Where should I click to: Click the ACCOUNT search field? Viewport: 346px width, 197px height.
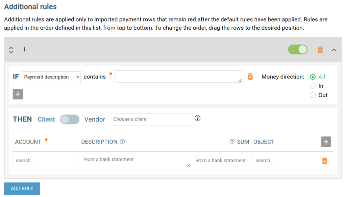(x=46, y=161)
